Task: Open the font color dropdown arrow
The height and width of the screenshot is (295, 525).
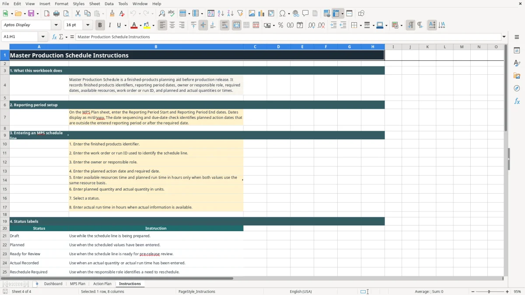Action: click(x=140, y=25)
